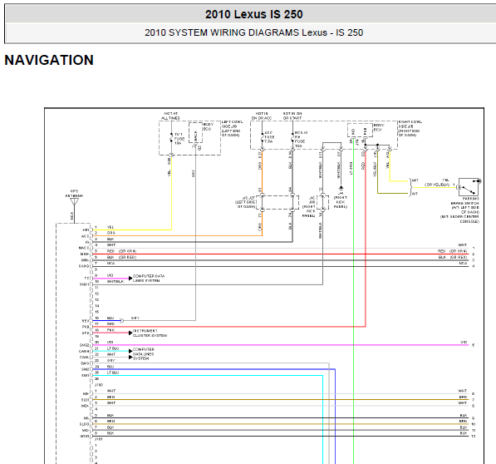Click the arrow after pin 22 WHT wire
This screenshot has height=464, width=496.
coord(130,357)
